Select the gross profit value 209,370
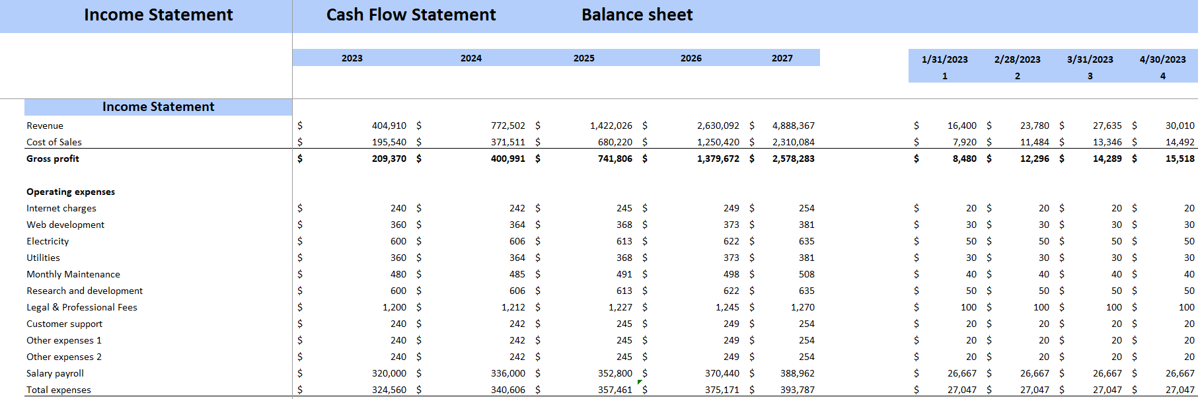The image size is (1198, 399). click(389, 159)
